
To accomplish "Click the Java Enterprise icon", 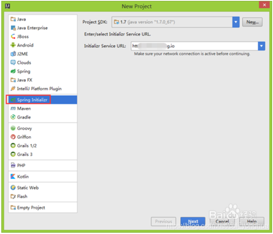I will (x=13, y=28).
